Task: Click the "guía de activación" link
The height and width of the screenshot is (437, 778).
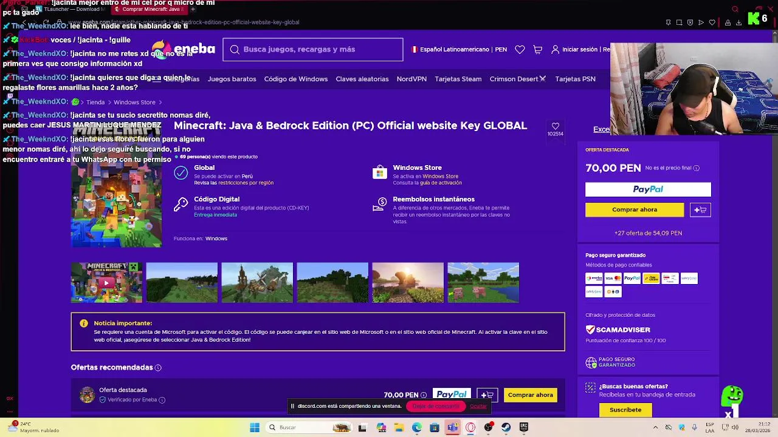Action: point(441,183)
